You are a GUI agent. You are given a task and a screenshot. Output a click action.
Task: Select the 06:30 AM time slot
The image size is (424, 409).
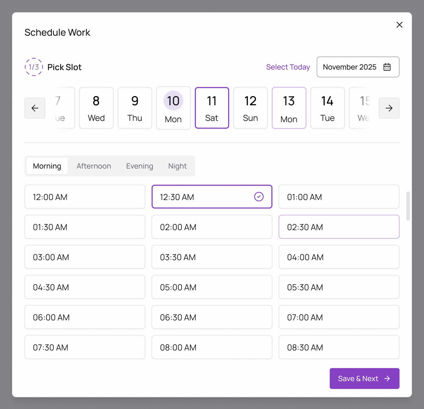212,317
